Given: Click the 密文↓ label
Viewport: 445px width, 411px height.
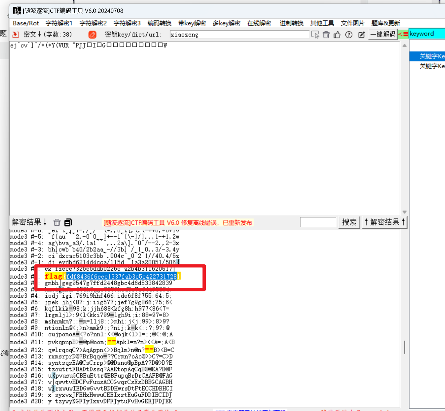Looking at the screenshot, I should pyautogui.click(x=33, y=34).
